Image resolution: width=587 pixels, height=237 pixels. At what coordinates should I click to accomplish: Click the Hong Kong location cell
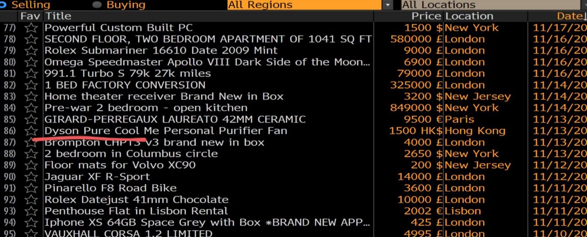[475, 131]
